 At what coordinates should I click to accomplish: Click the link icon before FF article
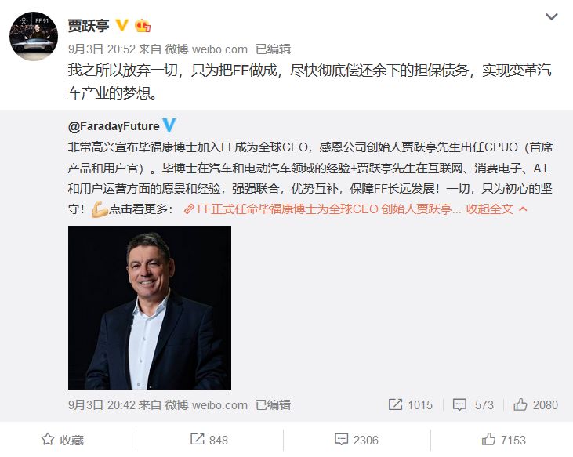click(189, 209)
